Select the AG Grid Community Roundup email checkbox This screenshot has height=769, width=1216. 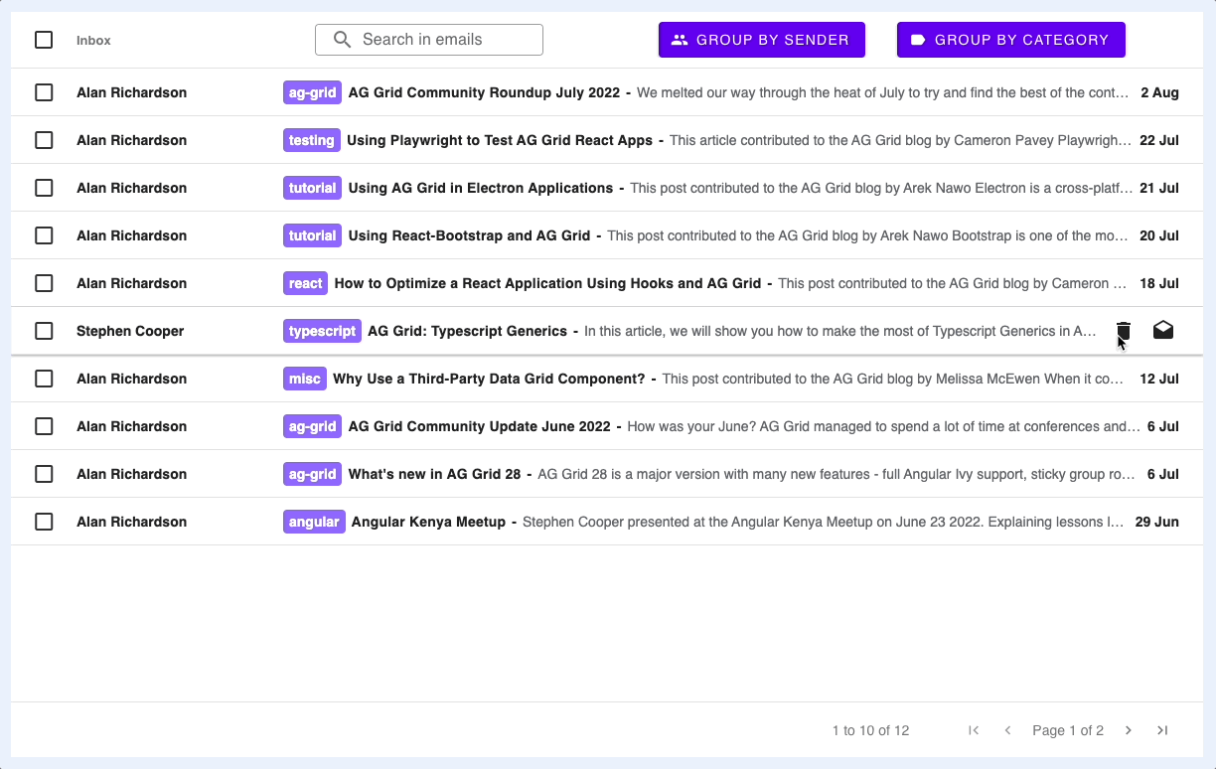pyautogui.click(x=44, y=91)
